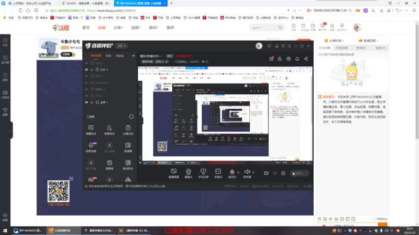Click 修改 next to the stream title
Image resolution: width=419 pixels, height=235 pixels.
tap(170, 56)
